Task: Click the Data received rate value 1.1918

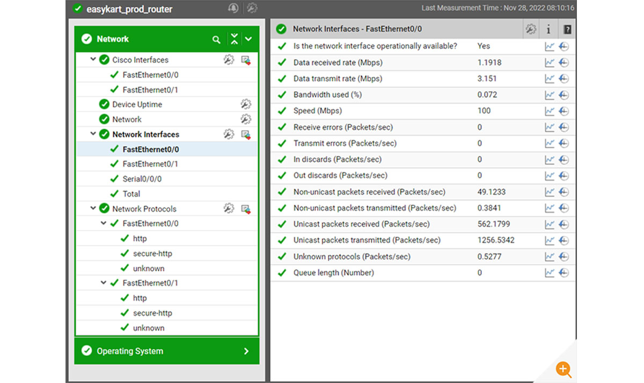Action: coord(489,63)
